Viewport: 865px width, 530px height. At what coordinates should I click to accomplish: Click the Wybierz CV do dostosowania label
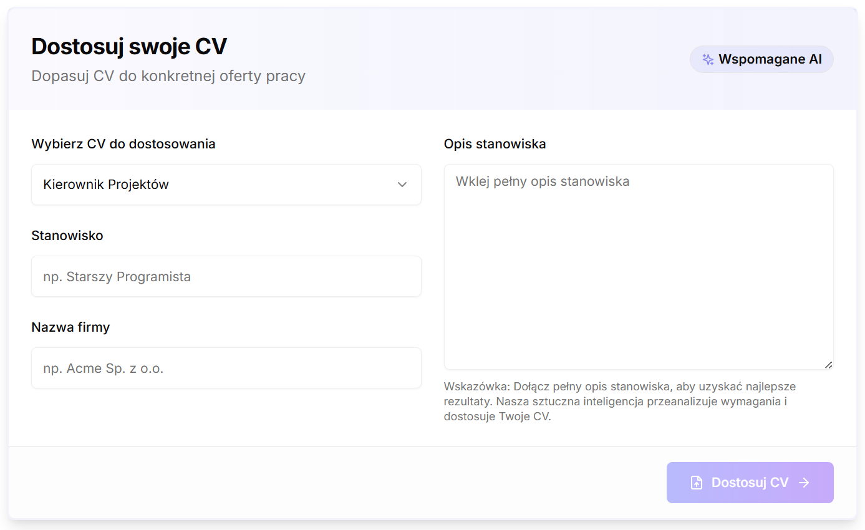coord(123,143)
